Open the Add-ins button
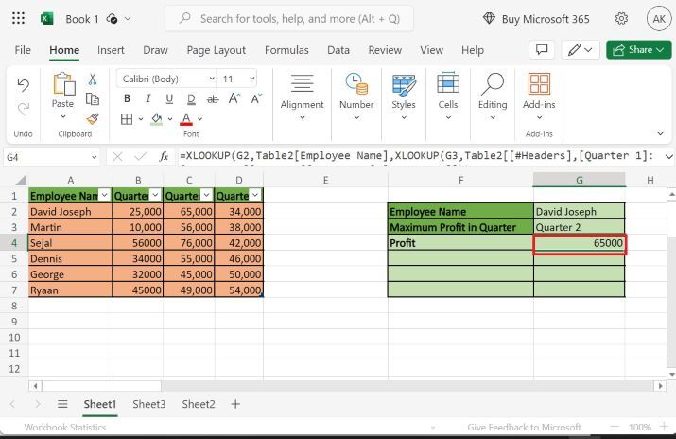676x439 pixels. (539, 96)
